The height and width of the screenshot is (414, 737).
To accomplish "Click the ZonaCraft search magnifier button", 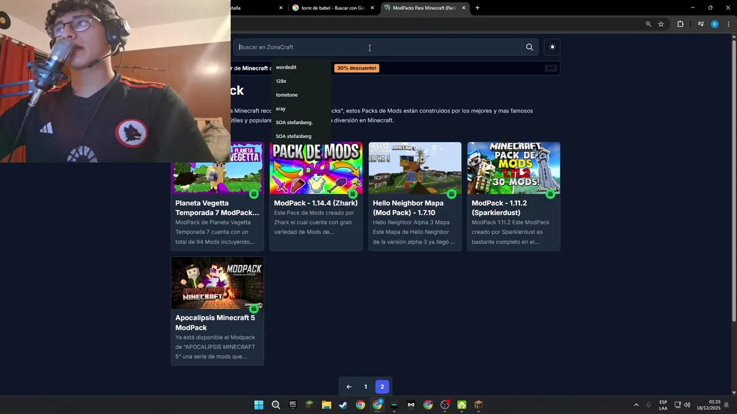I will click(x=529, y=47).
